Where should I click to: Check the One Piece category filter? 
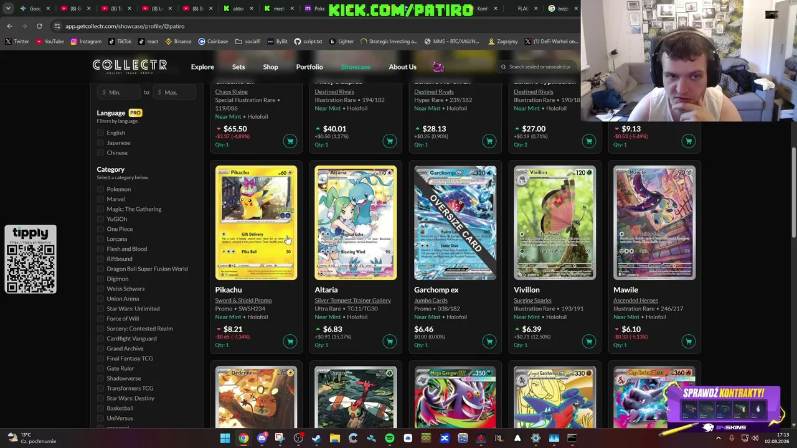coord(101,229)
